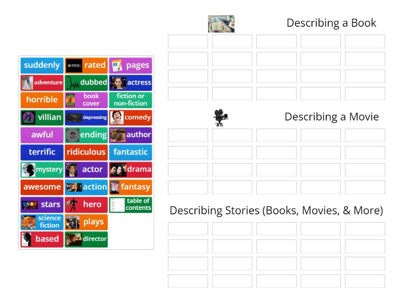
Task: Click the Describing Stories heading
Action: pyautogui.click(x=277, y=210)
